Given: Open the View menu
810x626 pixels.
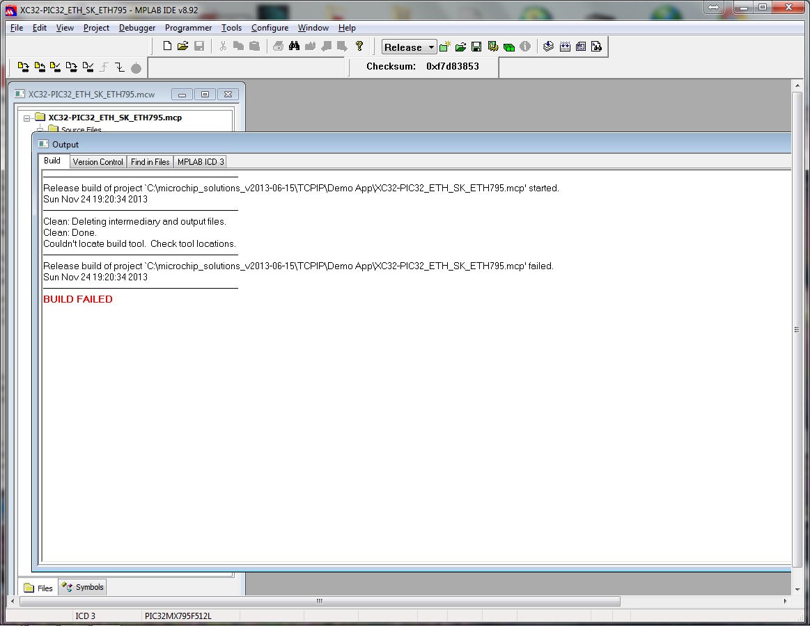Looking at the screenshot, I should (65, 28).
